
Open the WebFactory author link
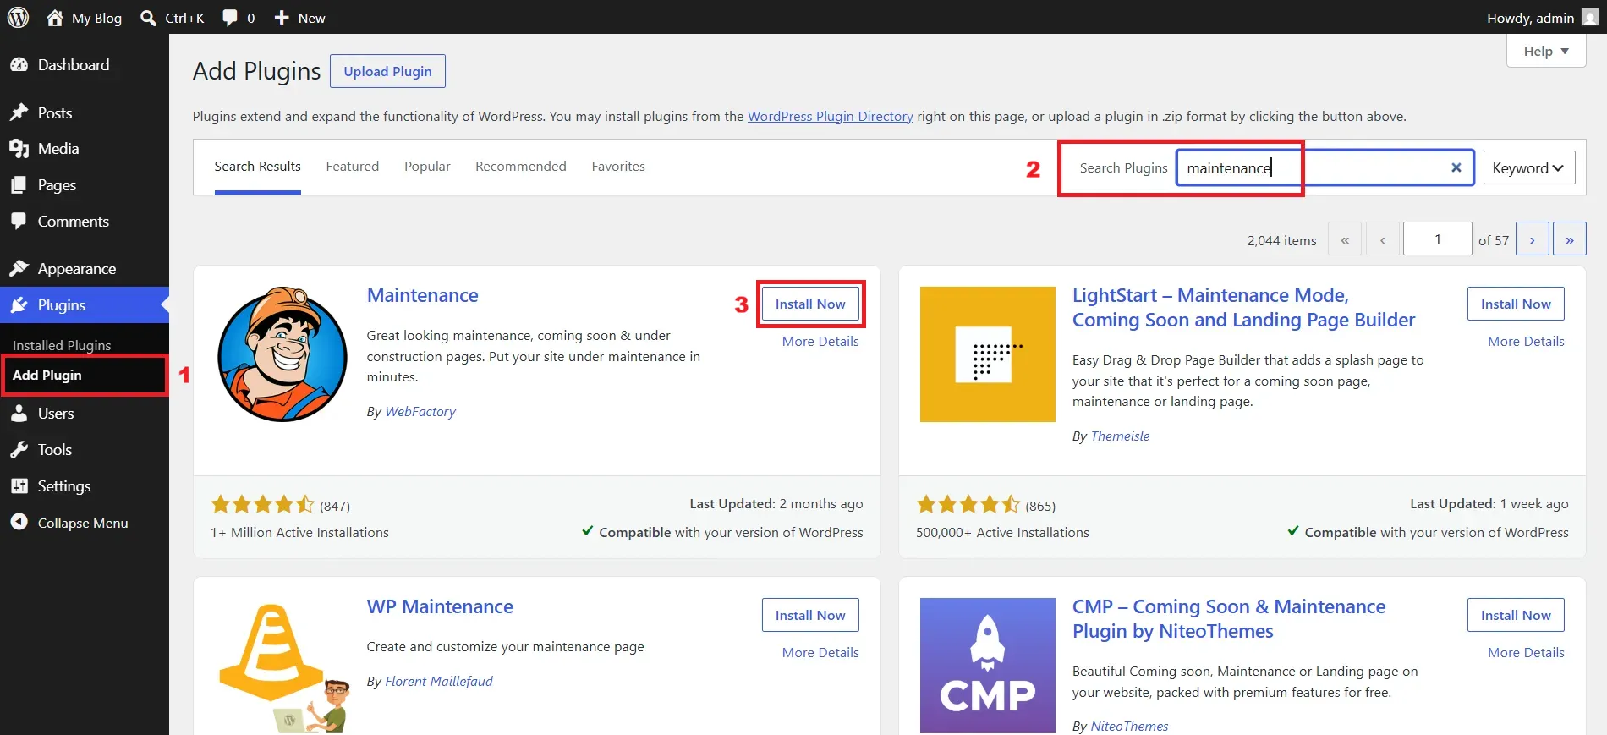[x=420, y=412]
